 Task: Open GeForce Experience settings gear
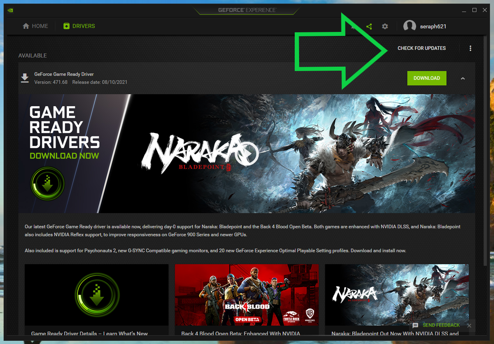pos(384,26)
